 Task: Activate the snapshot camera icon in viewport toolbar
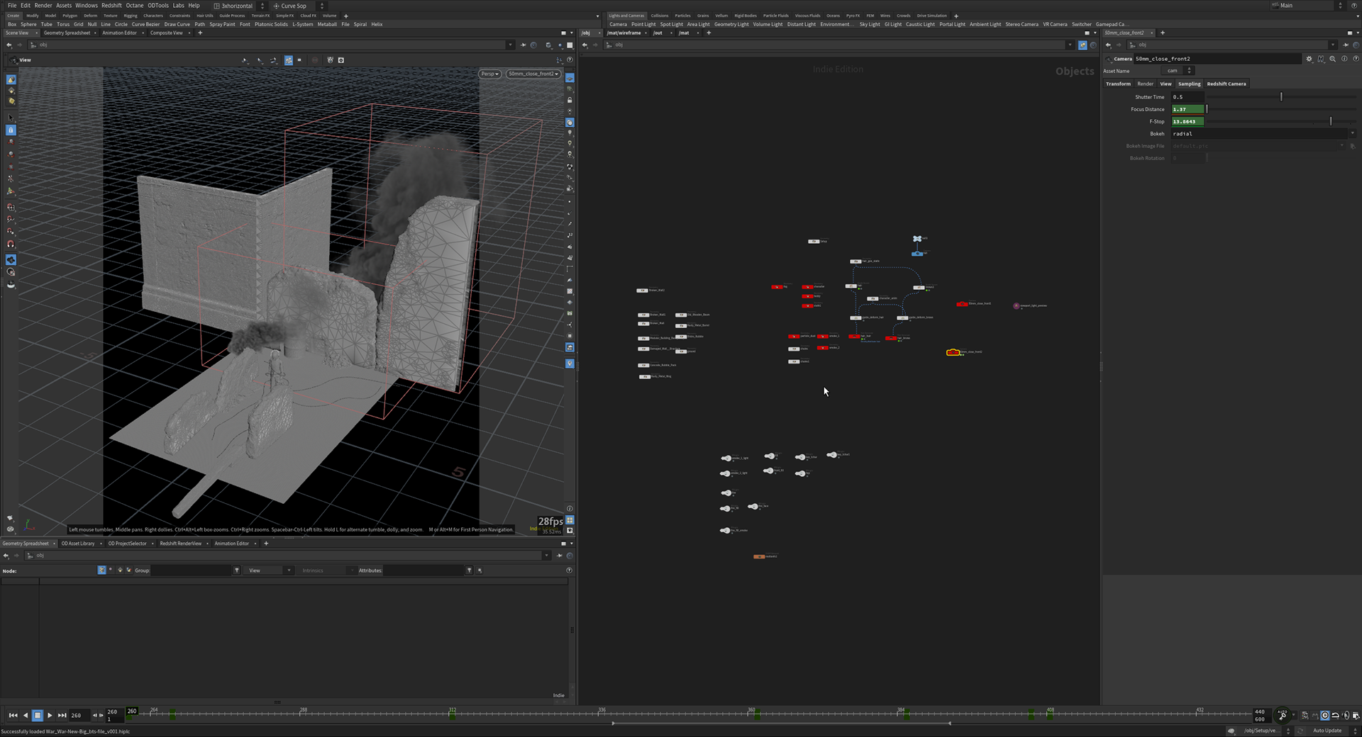tap(341, 60)
